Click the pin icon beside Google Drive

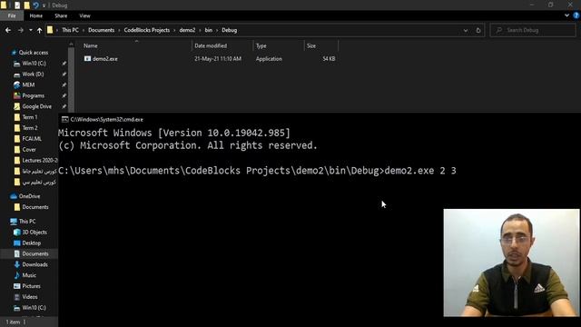click(x=64, y=106)
